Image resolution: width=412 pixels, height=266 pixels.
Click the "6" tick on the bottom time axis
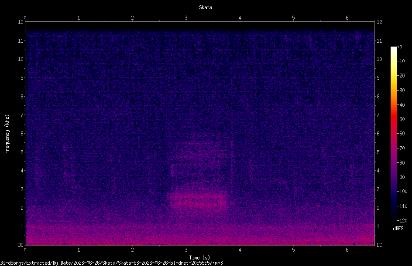click(x=347, y=250)
